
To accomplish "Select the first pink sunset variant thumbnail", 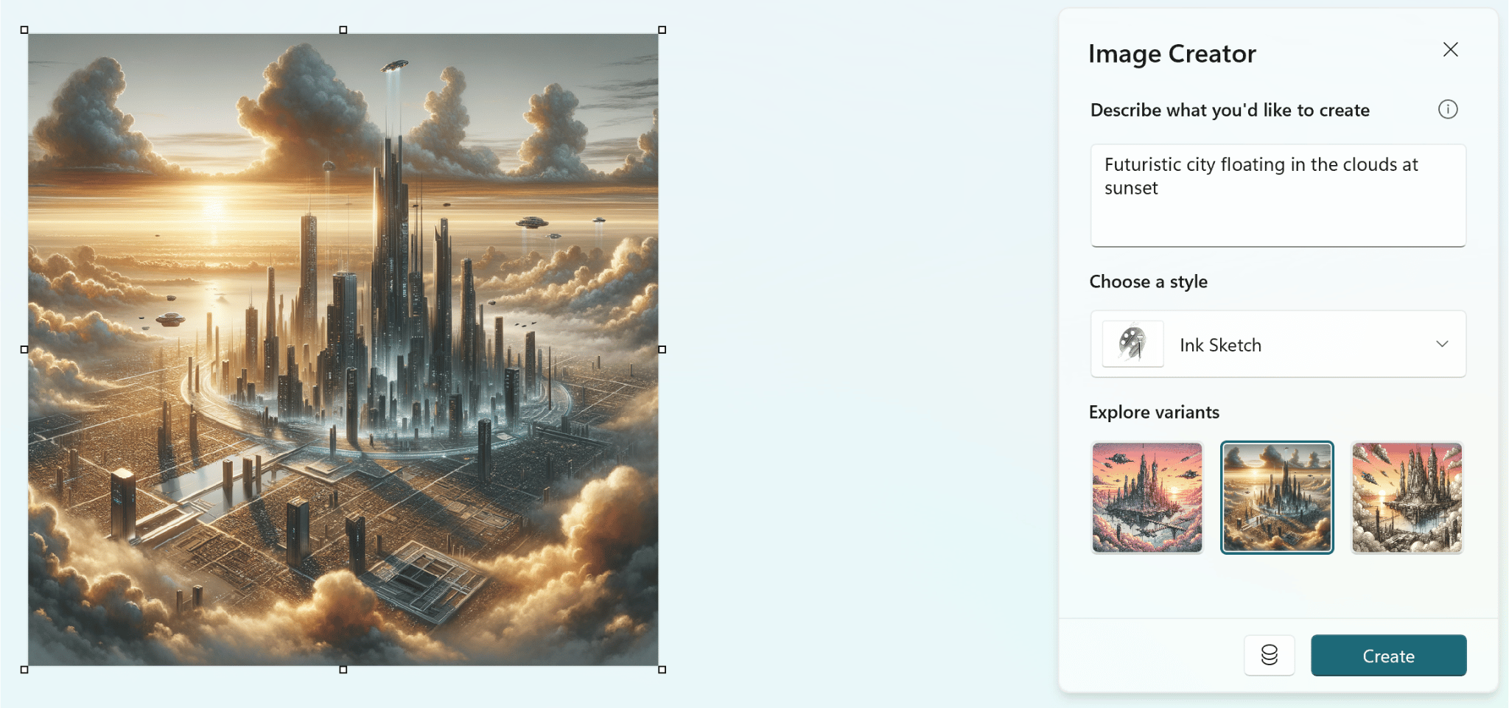I will coord(1146,497).
